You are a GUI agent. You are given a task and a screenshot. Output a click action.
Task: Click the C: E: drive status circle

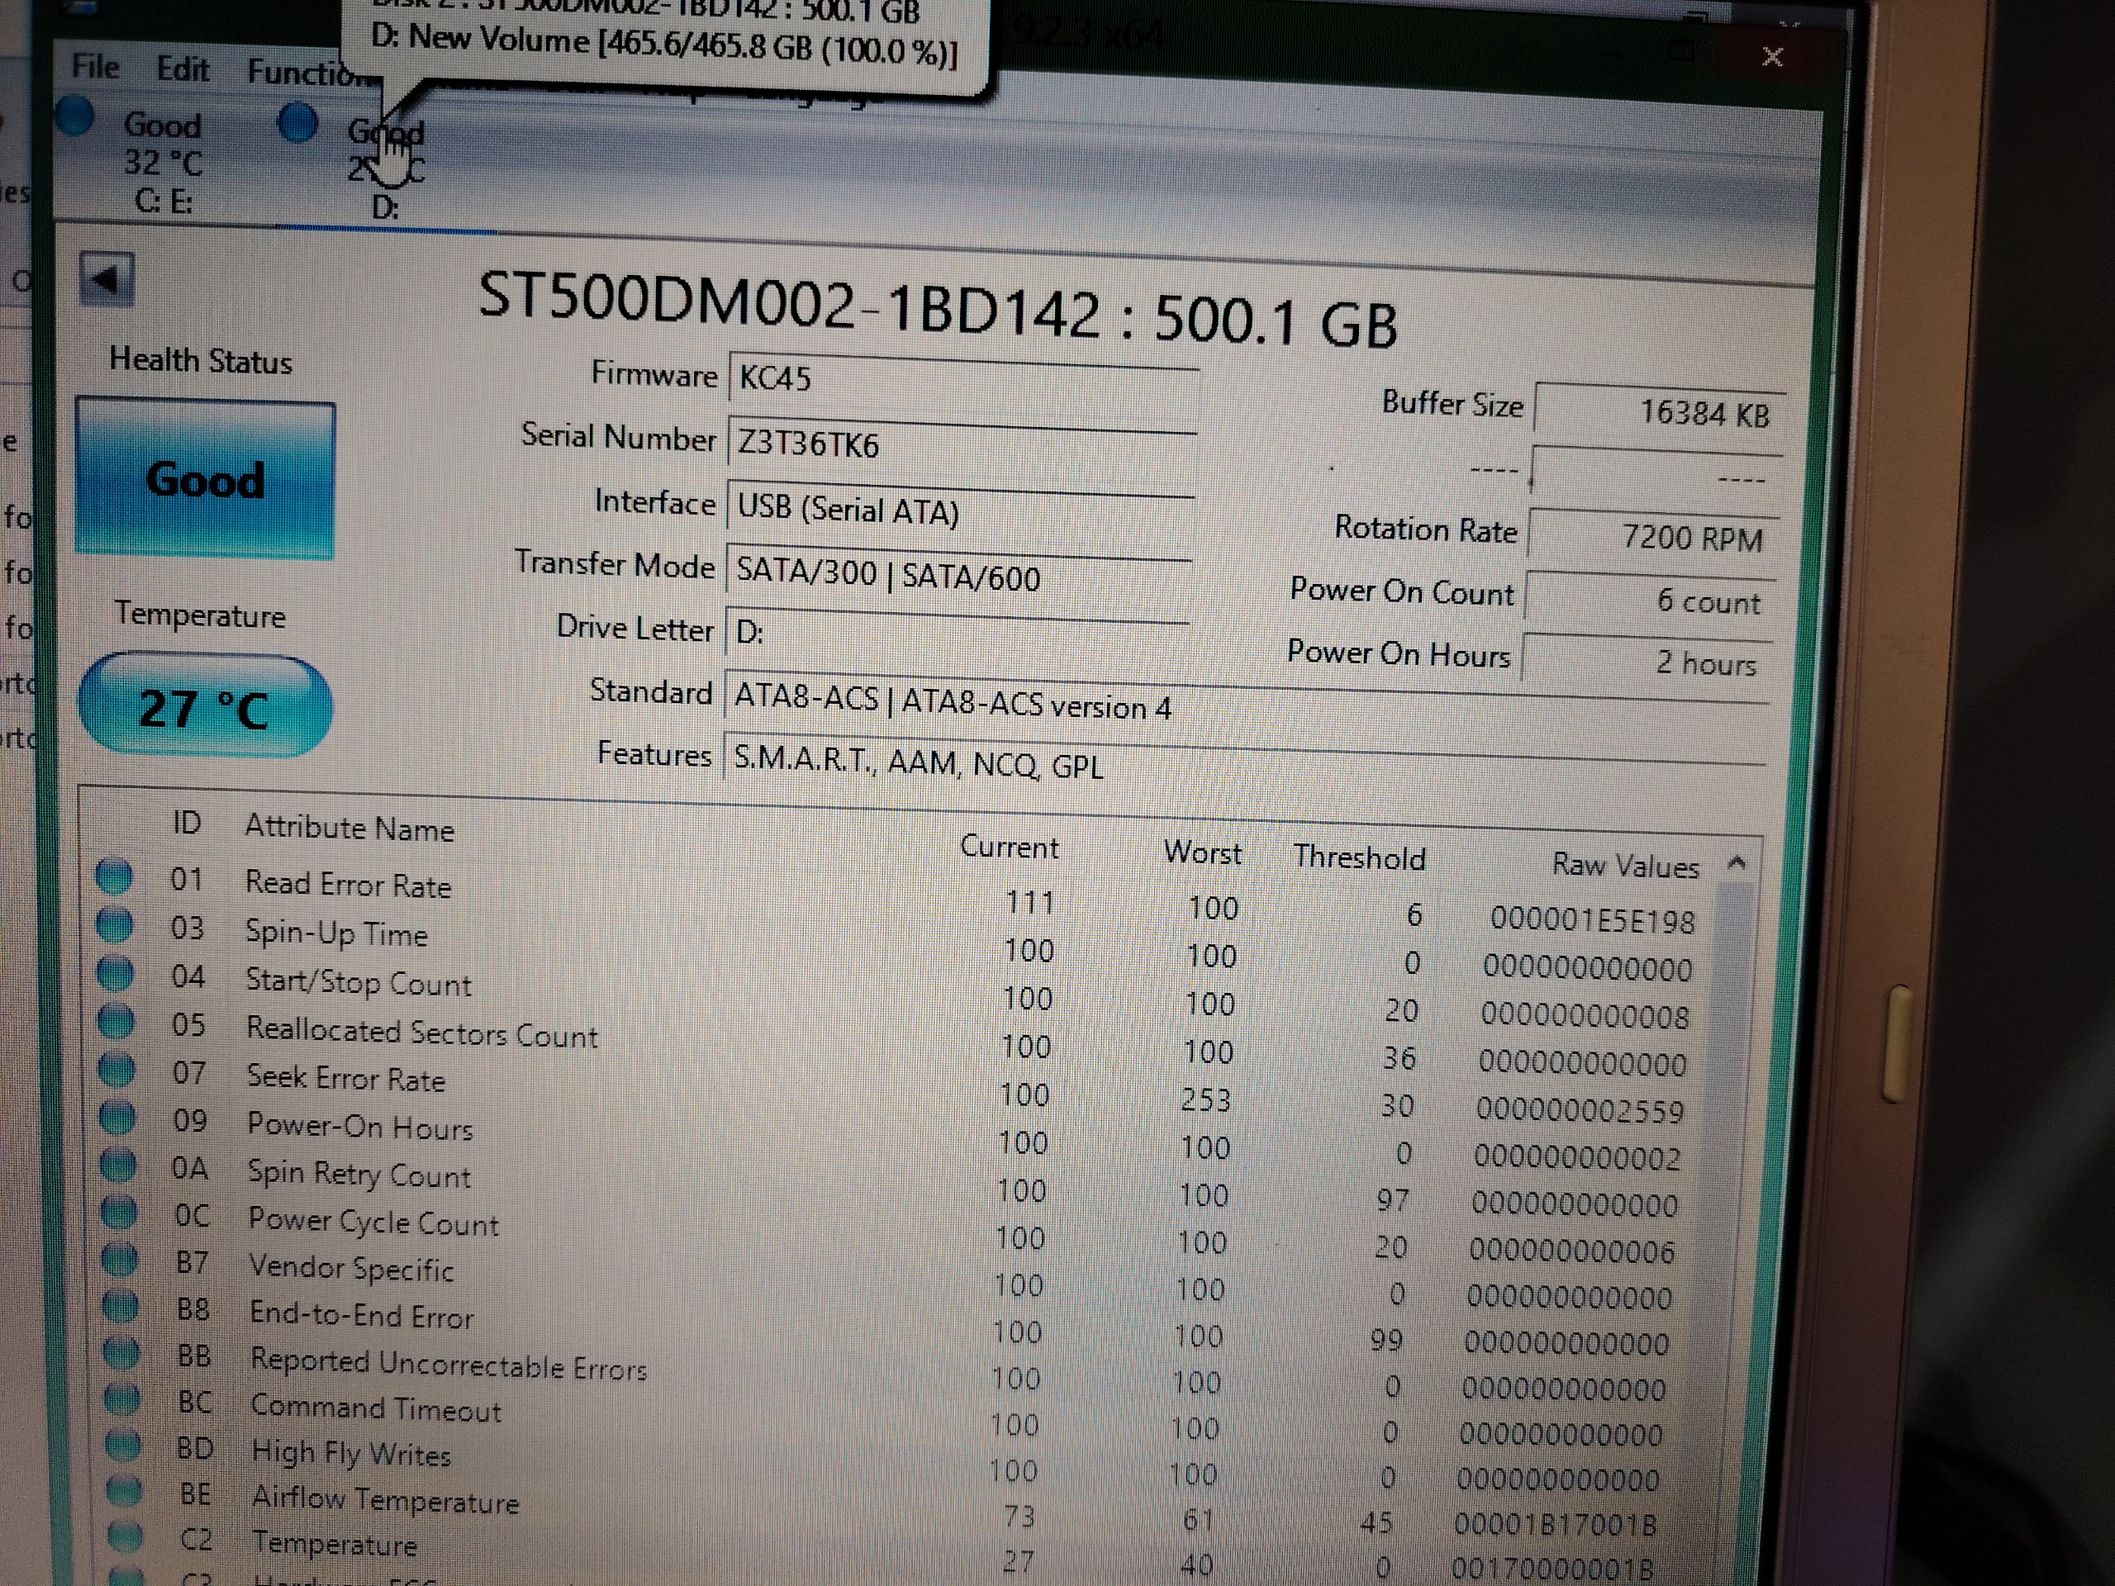pos(74,117)
